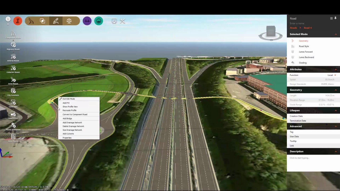Image resolution: width=340 pixels, height=191 pixels.
Task: Select Convert to Component Road menu entry
Action: [x=75, y=114]
